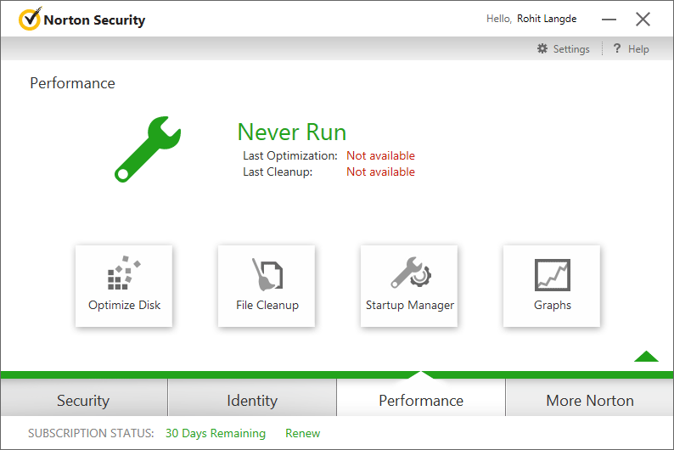Click the Never Run status text
This screenshot has height=450, width=674.
[x=292, y=132]
